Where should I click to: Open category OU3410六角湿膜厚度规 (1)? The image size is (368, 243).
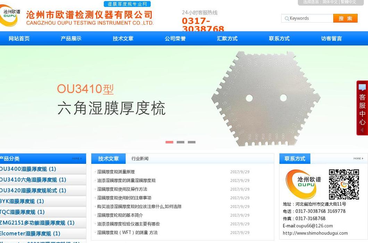coord(33,180)
